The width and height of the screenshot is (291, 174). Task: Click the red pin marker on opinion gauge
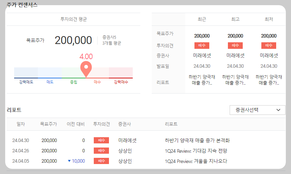pos(86,69)
